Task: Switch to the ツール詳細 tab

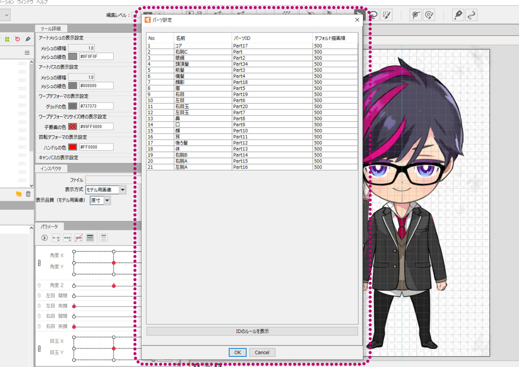Action: 48,28
